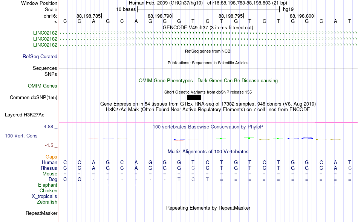Click the 88,198,800 ruler coordinate
Viewport: 358px width, 222px height.
pos(302,16)
